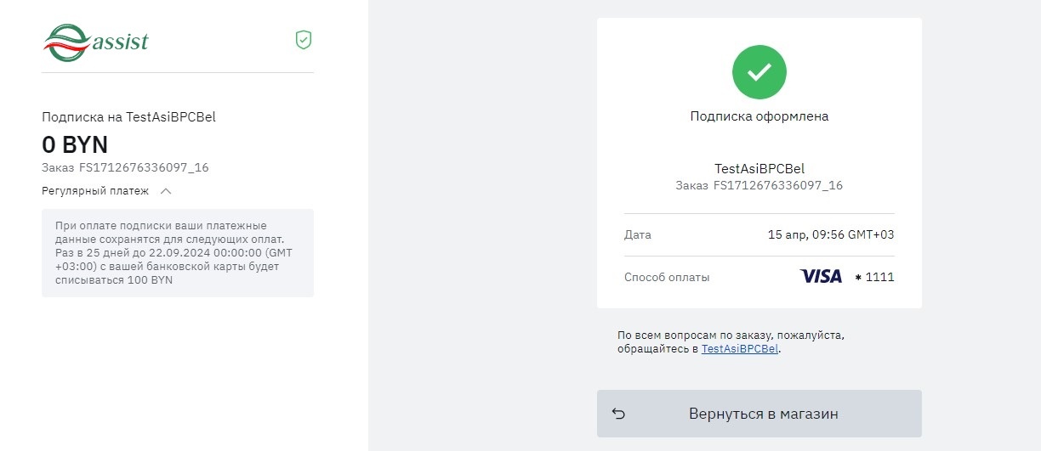
Task: Click the "Подписка оформлена" status heading
Action: (x=759, y=116)
